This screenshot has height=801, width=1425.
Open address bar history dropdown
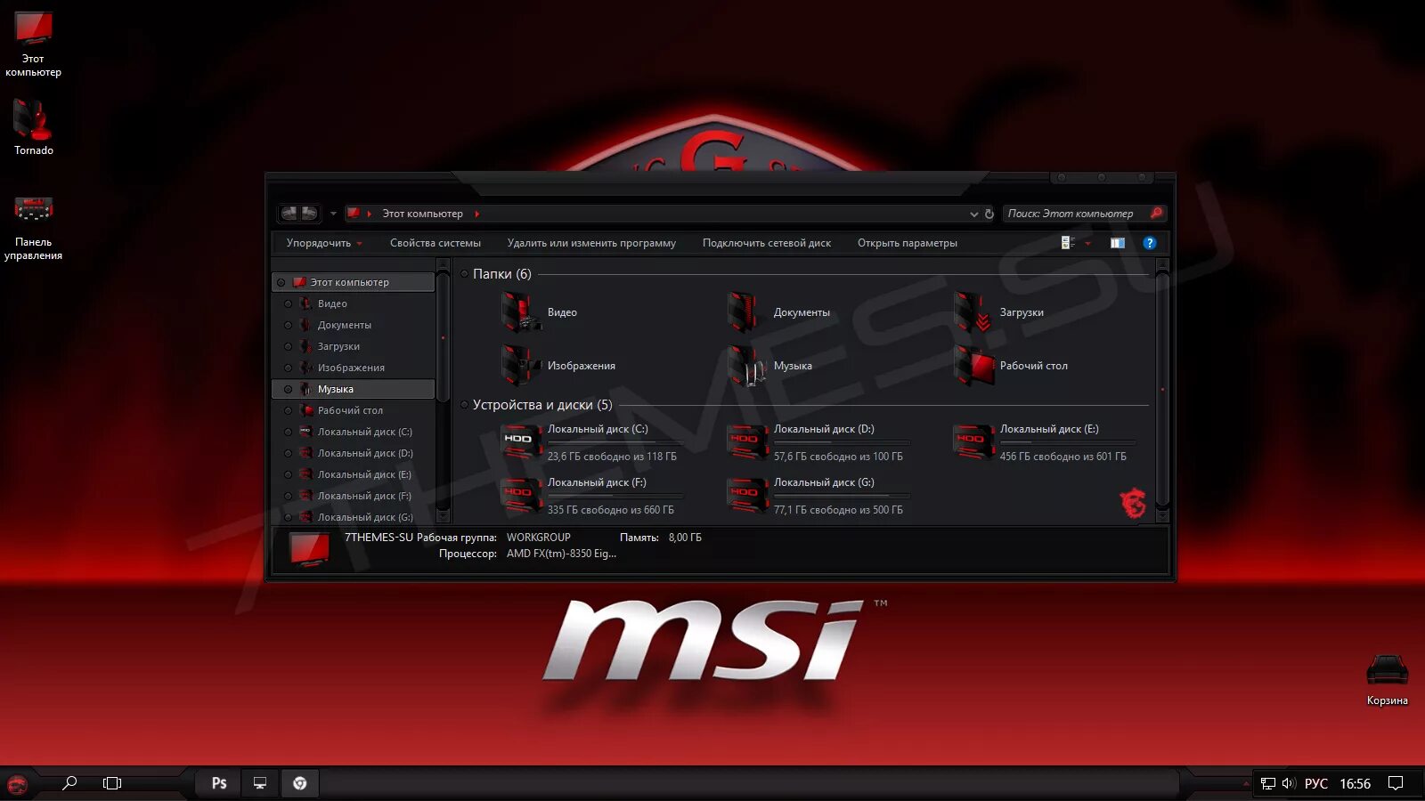[973, 214]
